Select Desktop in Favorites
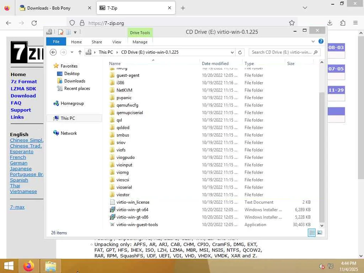 [72, 74]
